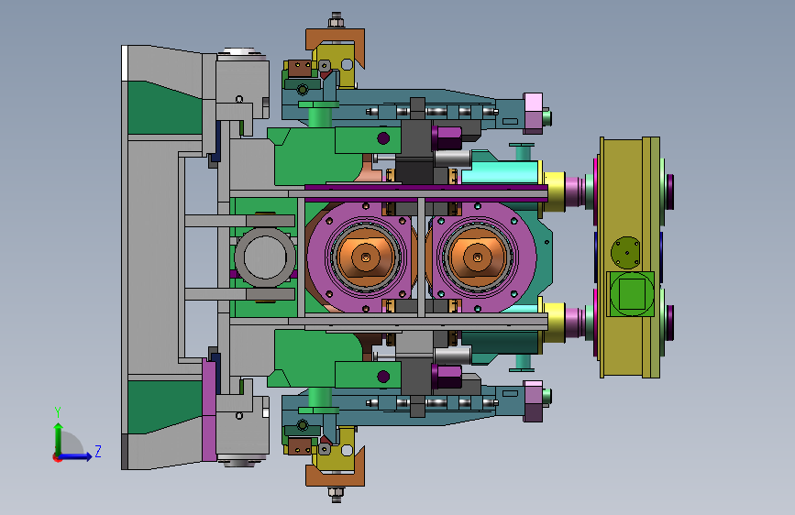Select the magenta plate at lower left
This screenshot has height=515, width=795.
pos(209,410)
